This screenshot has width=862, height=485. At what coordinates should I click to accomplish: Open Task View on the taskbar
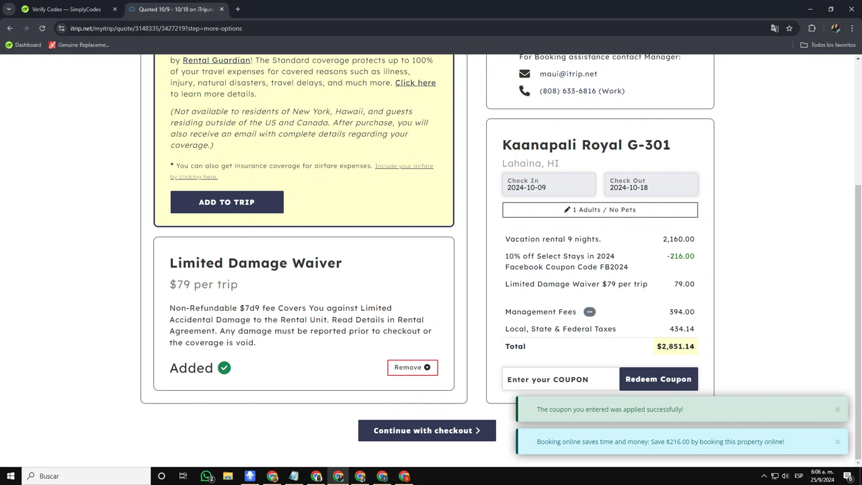183,476
